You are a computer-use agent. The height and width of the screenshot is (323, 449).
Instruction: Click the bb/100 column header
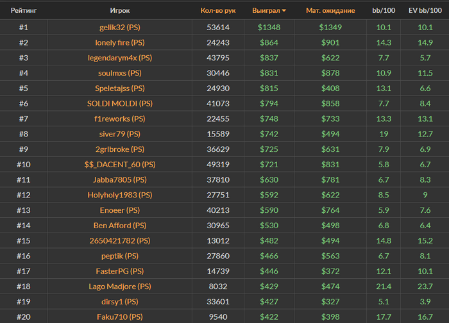tap(384, 11)
